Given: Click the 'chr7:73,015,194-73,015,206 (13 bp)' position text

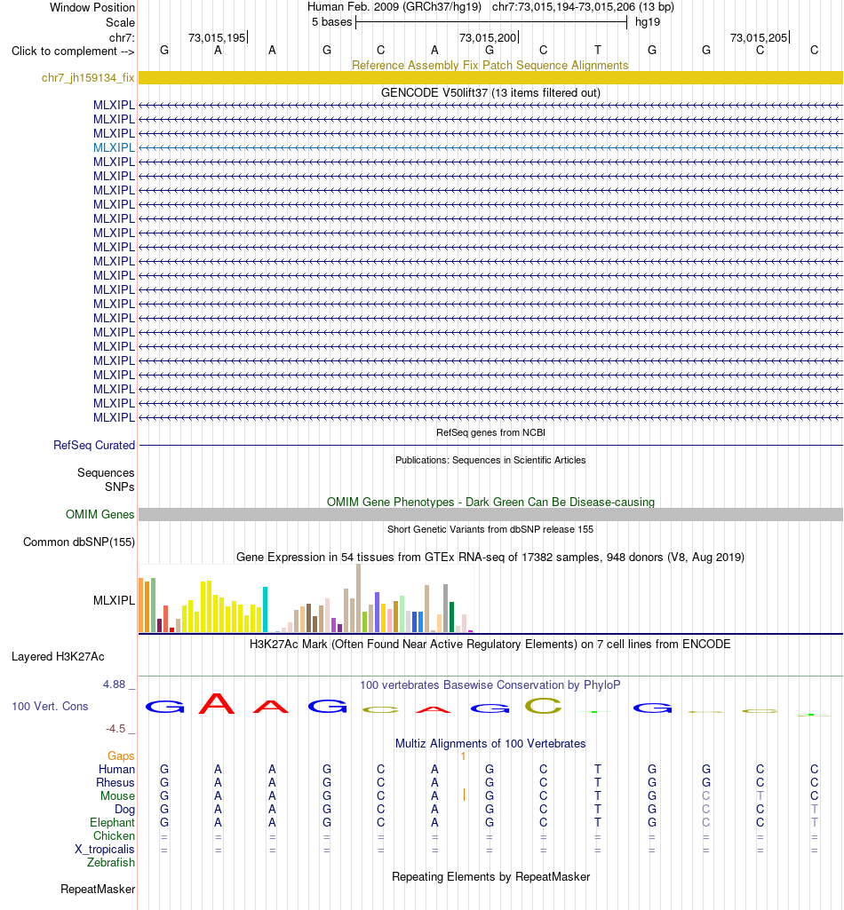Looking at the screenshot, I should pyautogui.click(x=583, y=7).
